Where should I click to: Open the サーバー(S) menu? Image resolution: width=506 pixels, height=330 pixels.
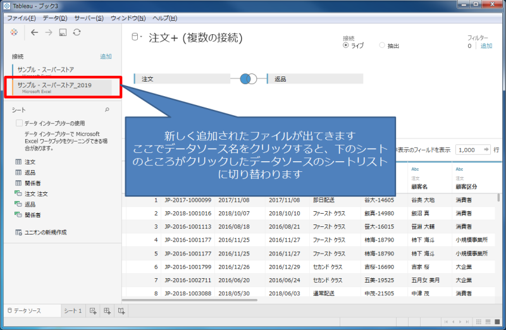pyautogui.click(x=89, y=18)
